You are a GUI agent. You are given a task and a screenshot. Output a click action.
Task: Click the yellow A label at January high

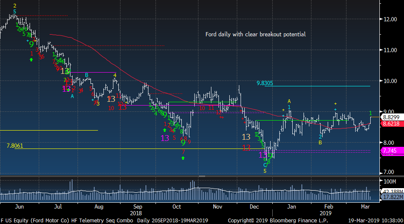[289, 101]
